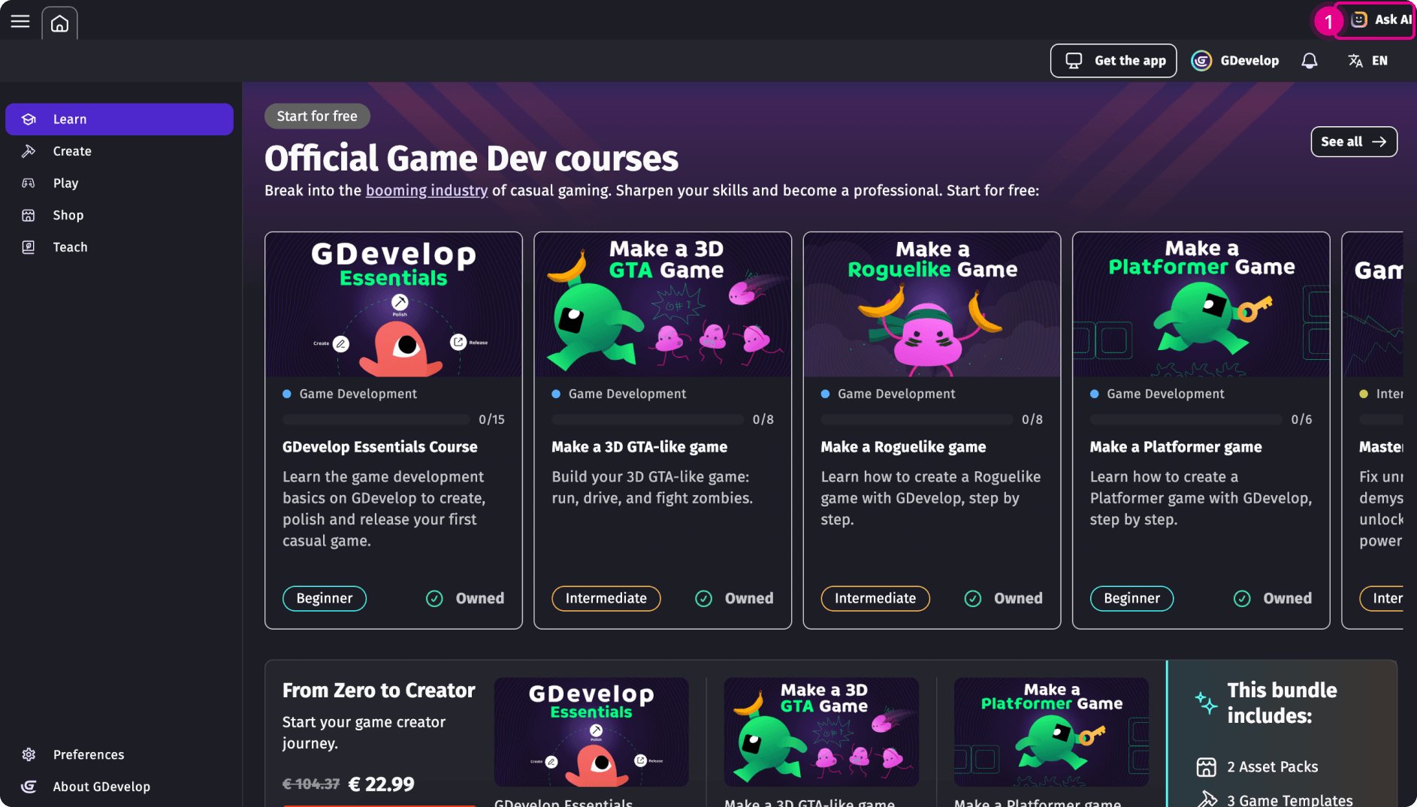Viewport: 1417px width, 807px height.
Task: Open Preferences gear icon
Action: point(29,754)
